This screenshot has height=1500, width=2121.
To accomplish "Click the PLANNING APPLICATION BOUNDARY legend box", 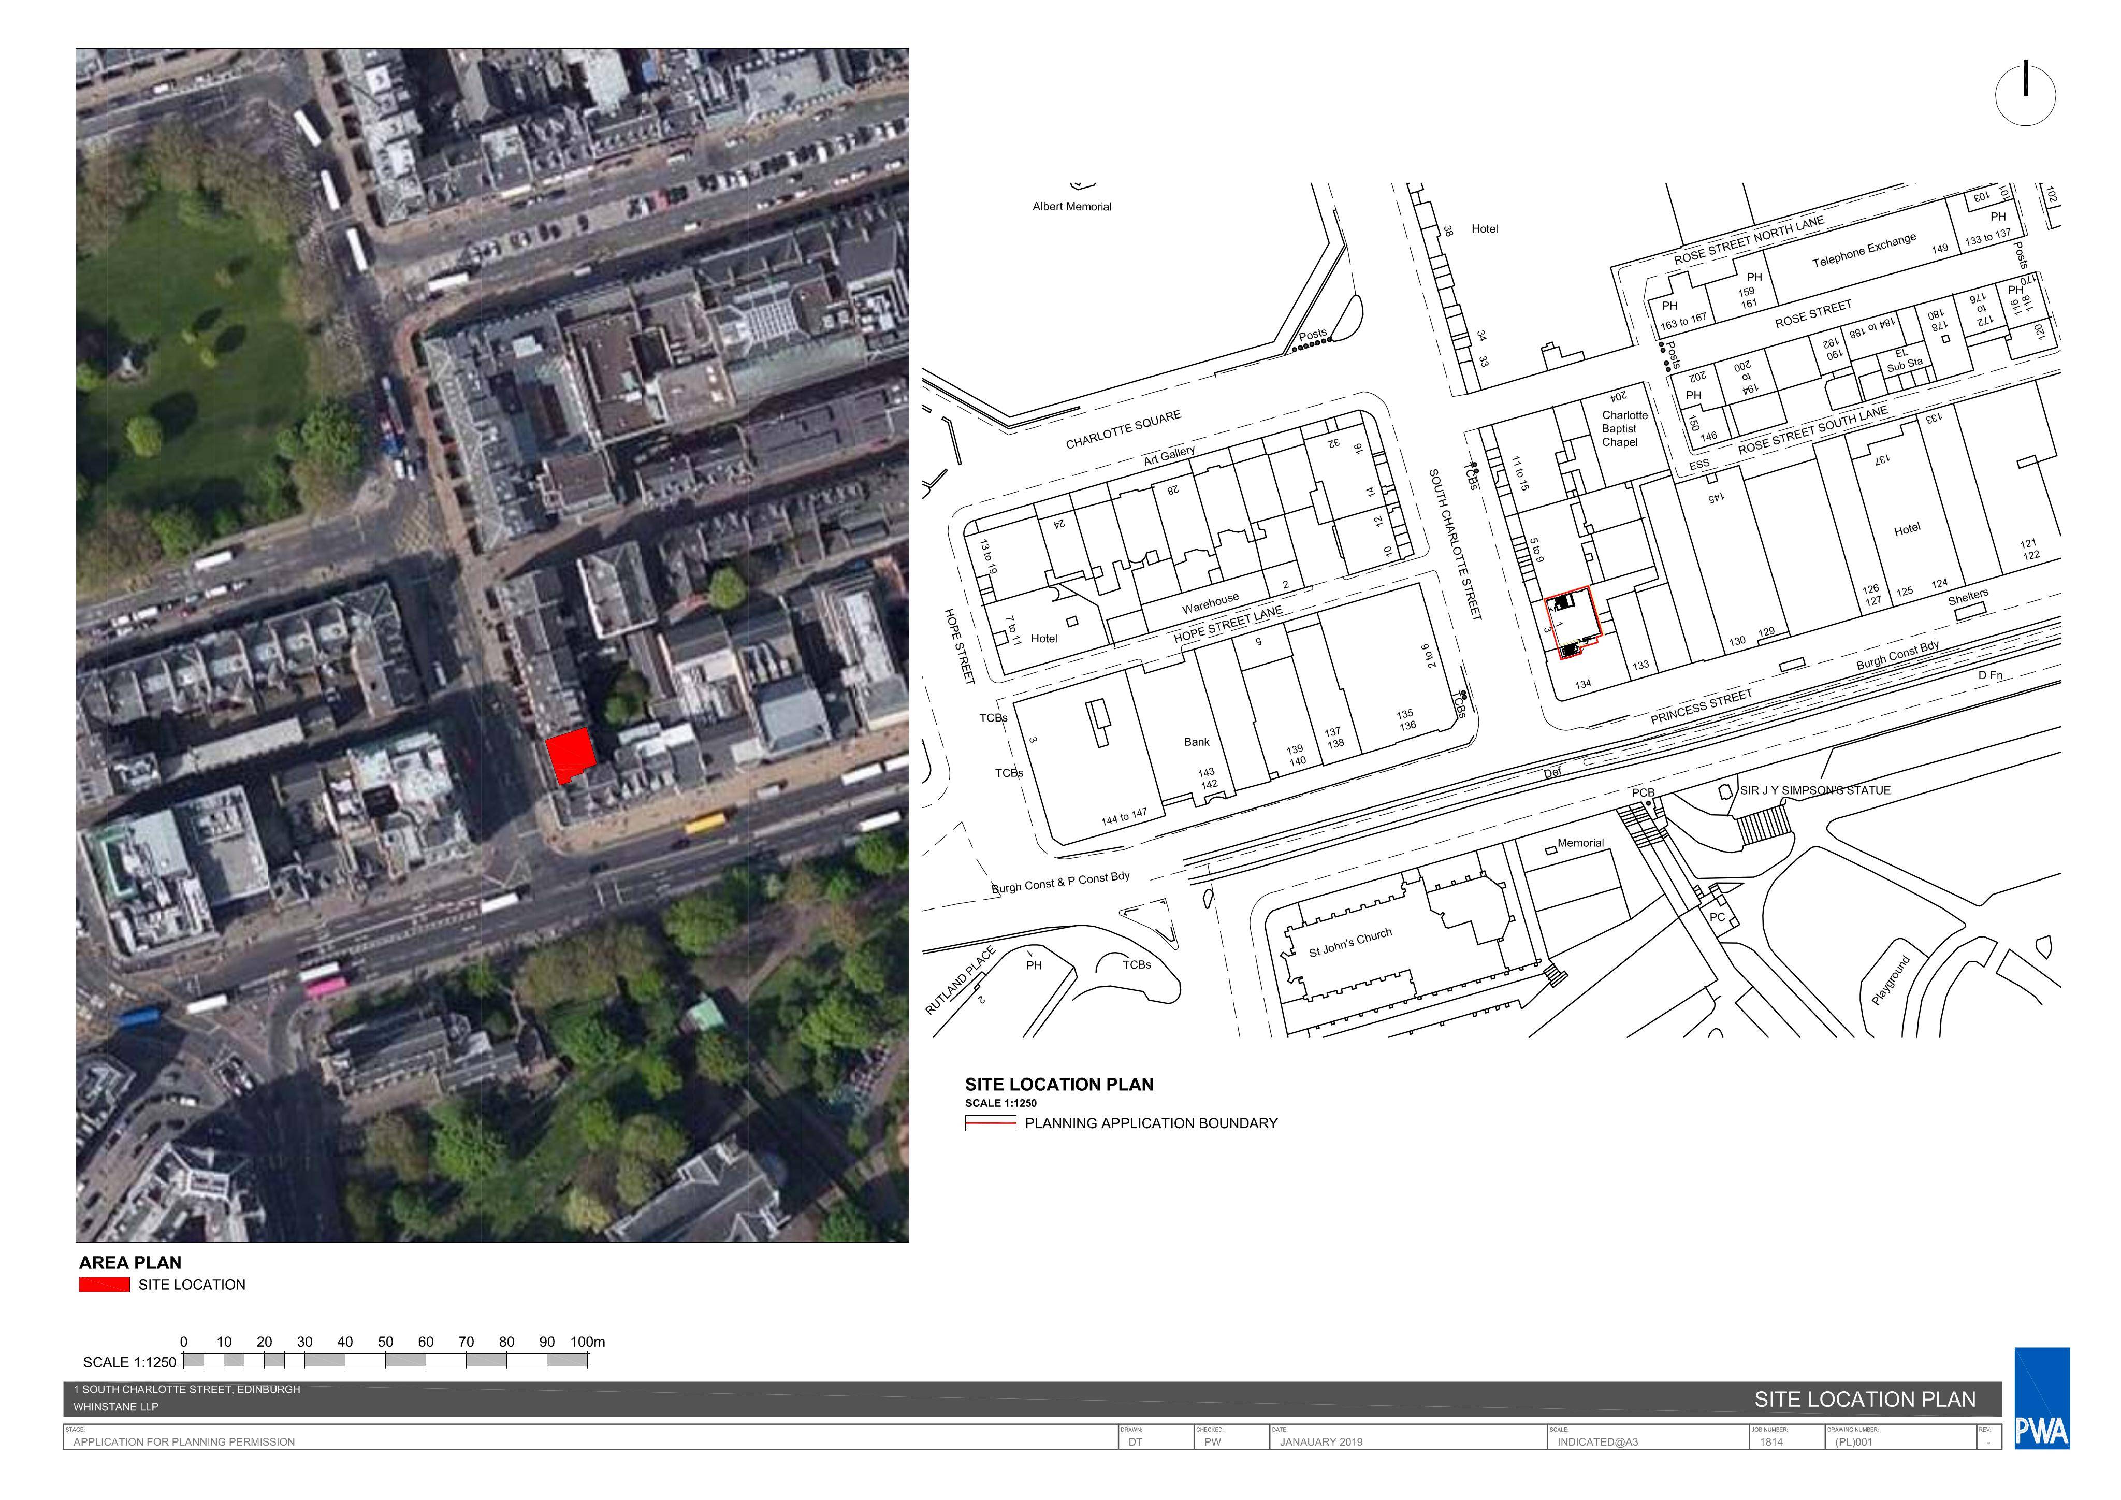I will pos(990,1124).
